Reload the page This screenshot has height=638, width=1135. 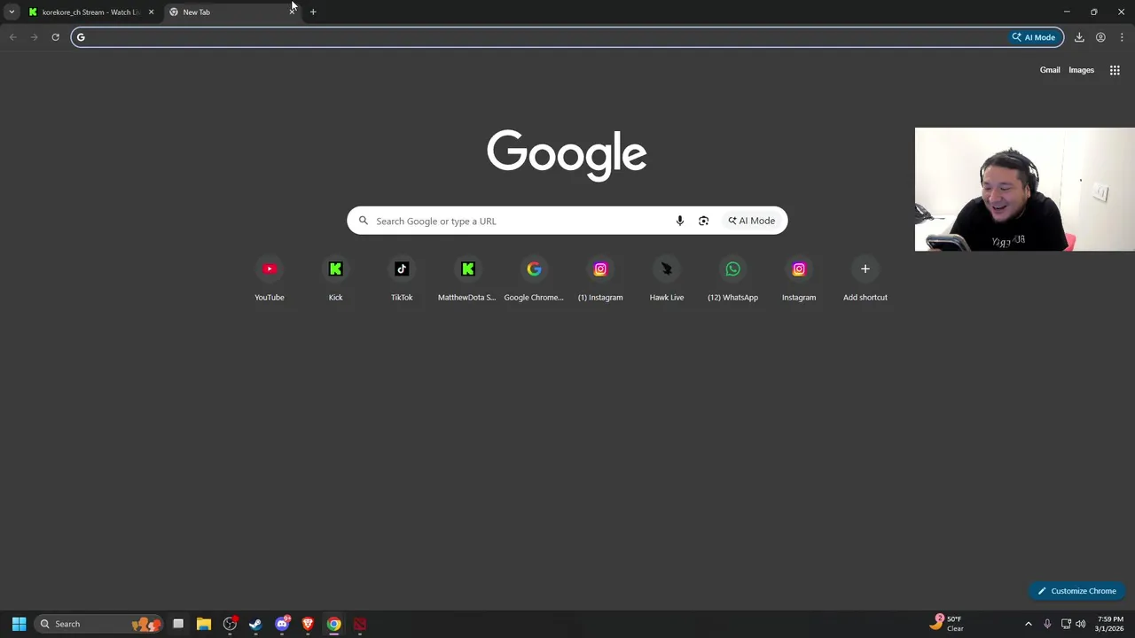click(x=55, y=37)
